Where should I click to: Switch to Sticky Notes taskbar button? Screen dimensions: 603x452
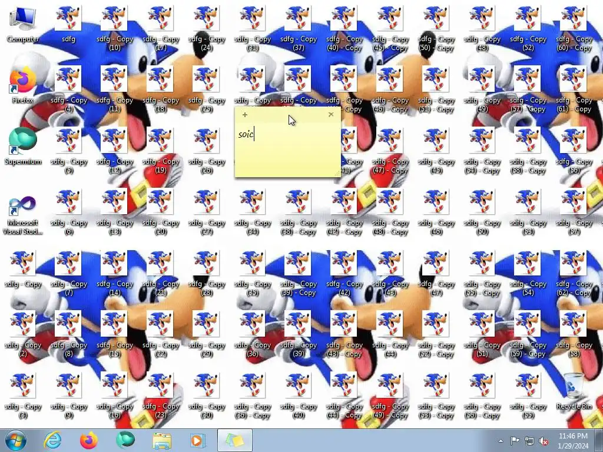(x=235, y=440)
